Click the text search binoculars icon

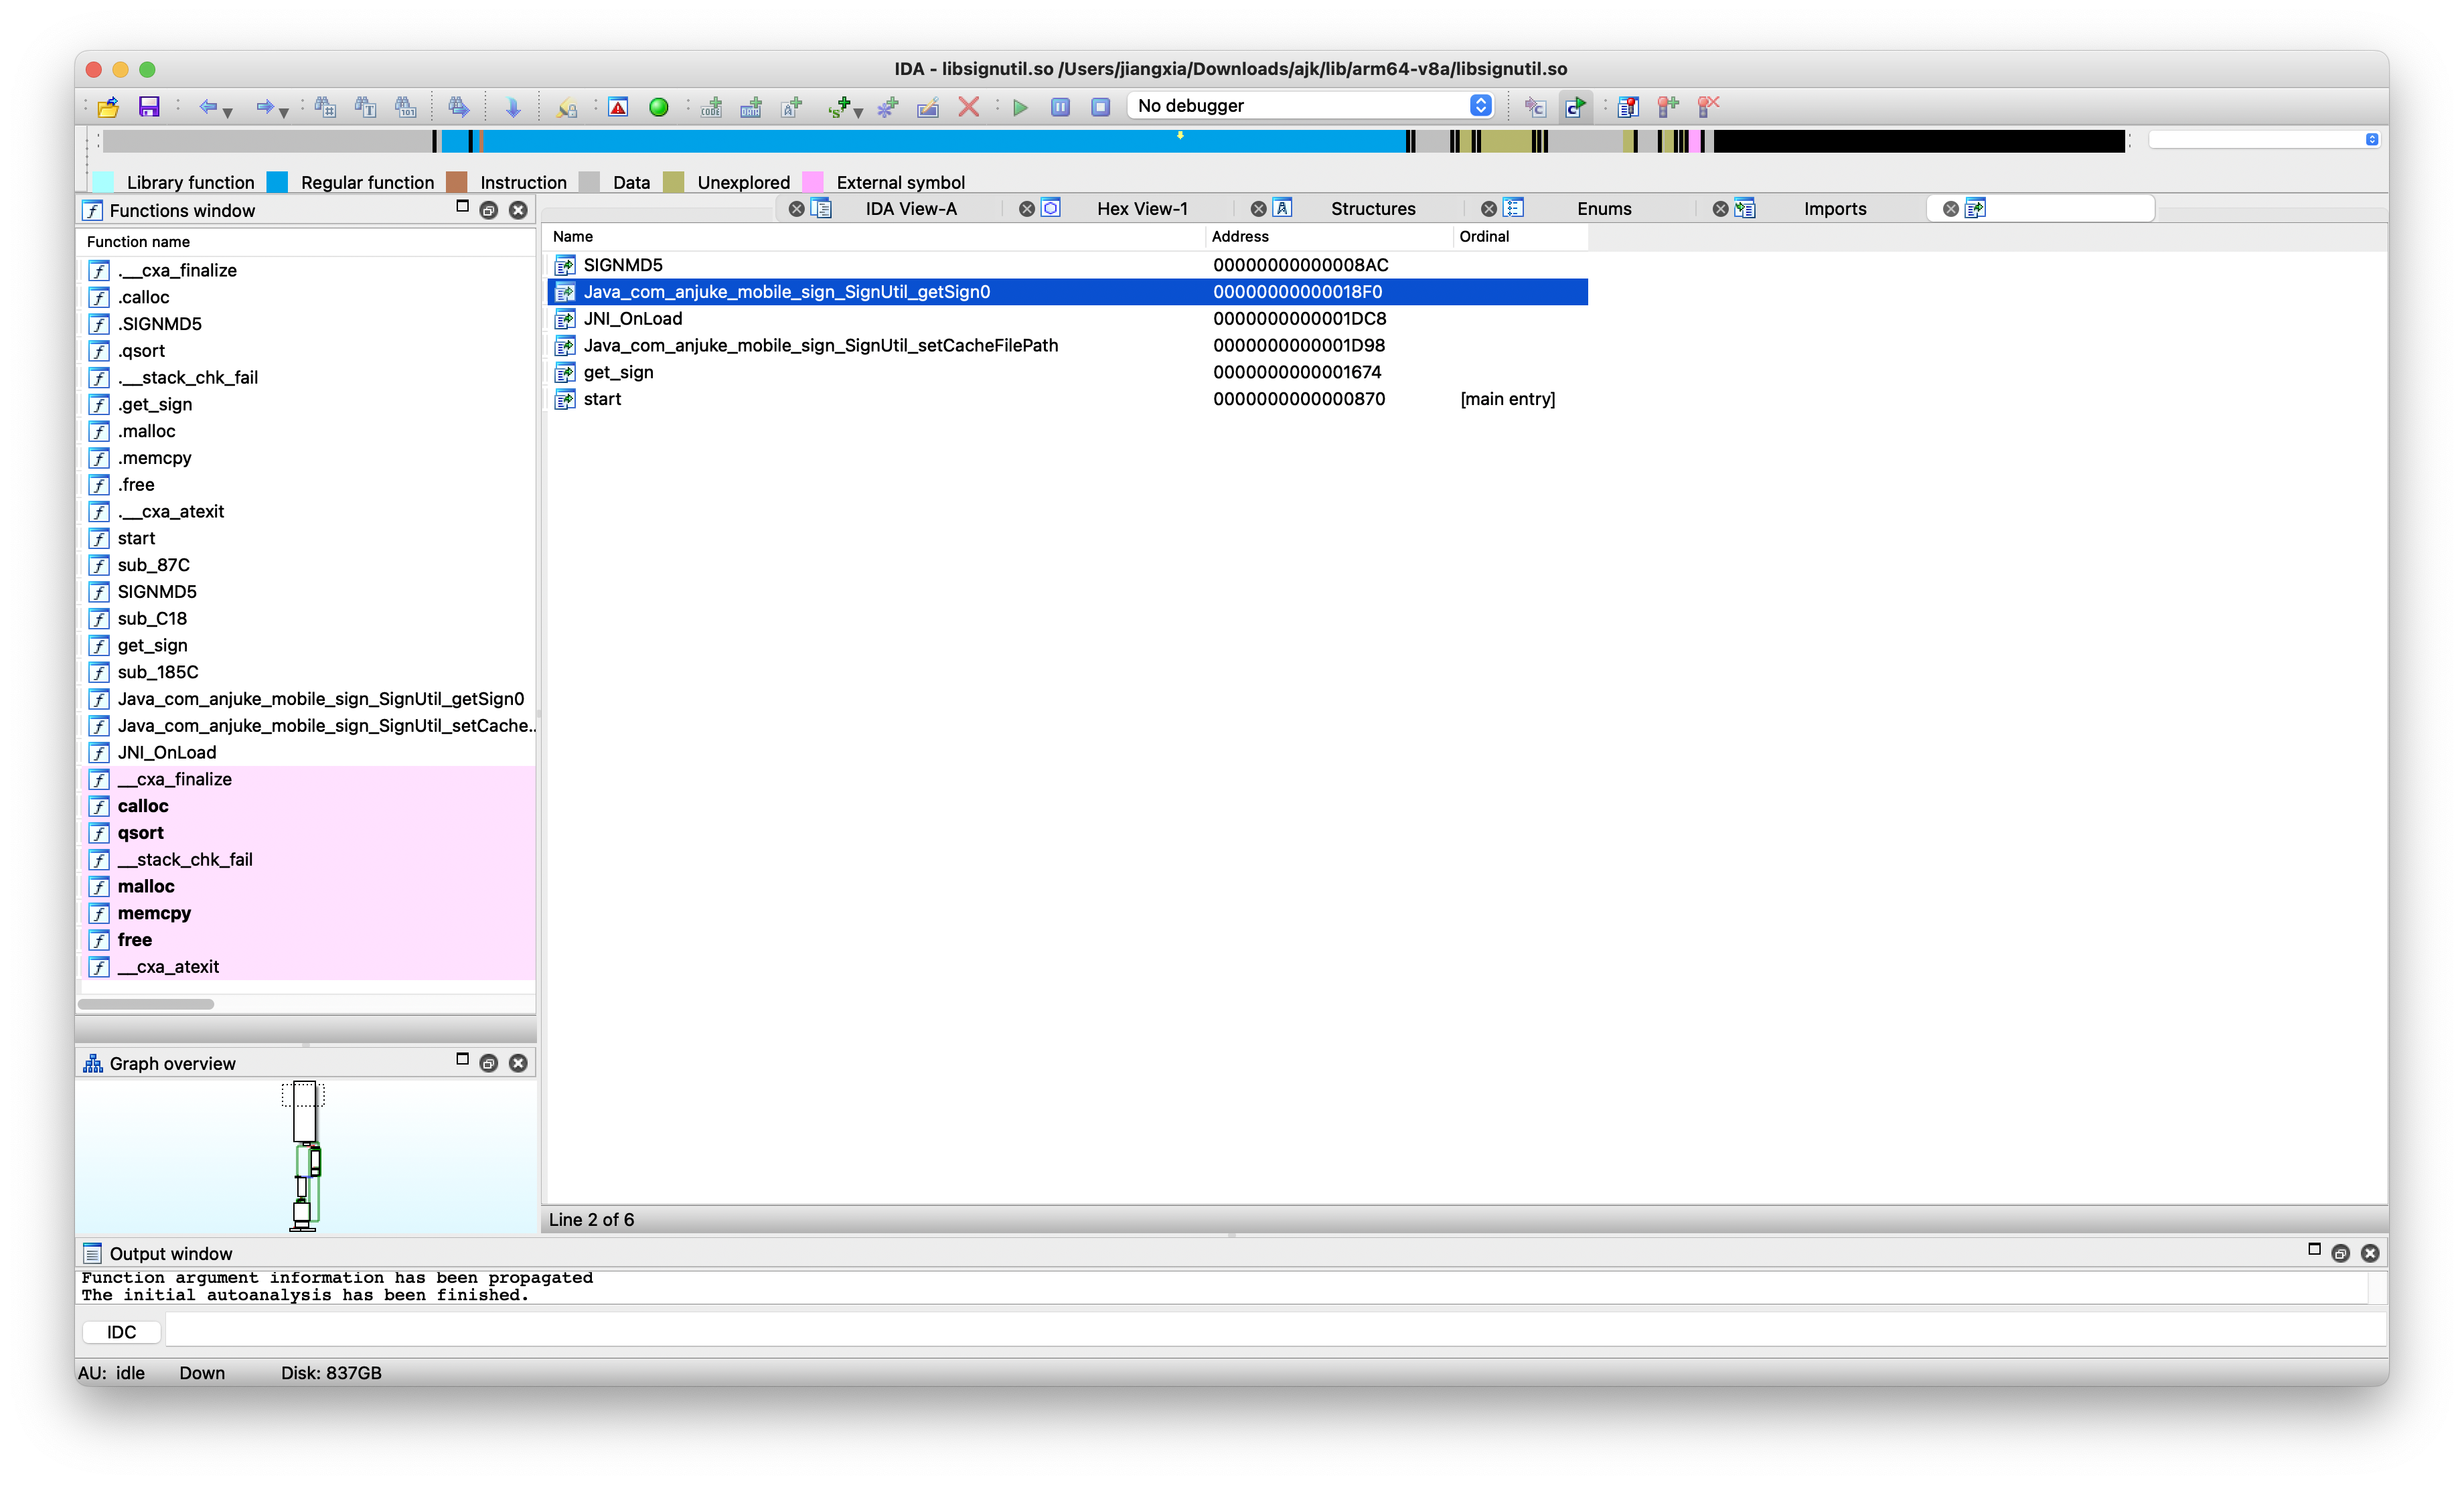pyautogui.click(x=365, y=107)
